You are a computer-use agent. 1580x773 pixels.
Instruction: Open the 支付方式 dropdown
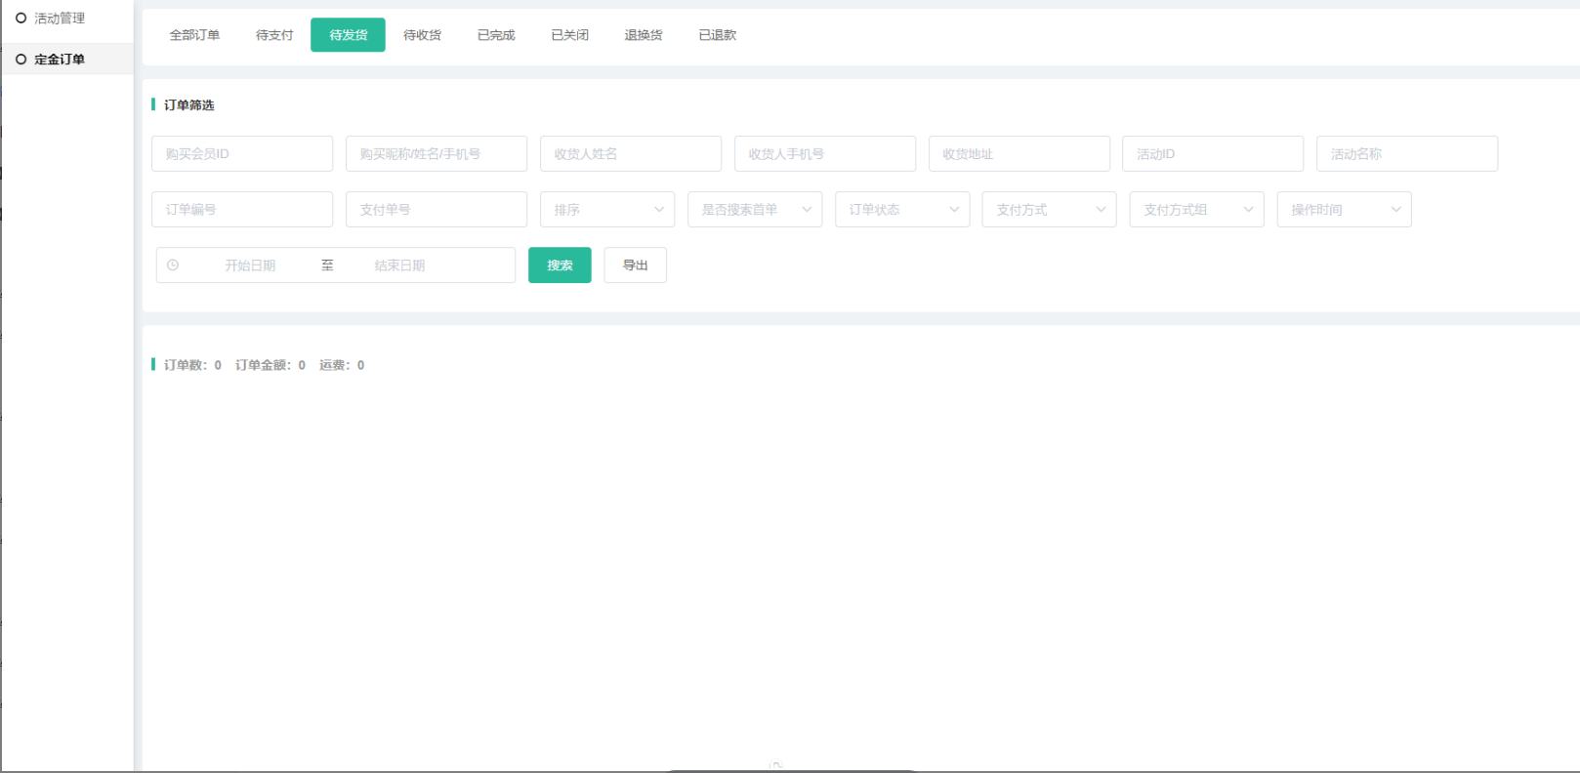[1049, 210]
